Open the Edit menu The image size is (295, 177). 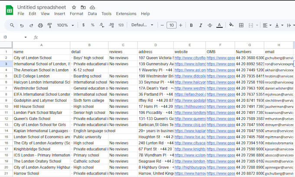[33, 14]
